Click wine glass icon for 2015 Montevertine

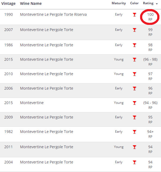[x=134, y=103]
